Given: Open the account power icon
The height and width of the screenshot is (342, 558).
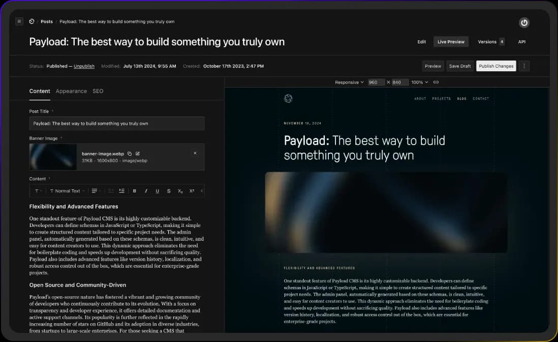Looking at the screenshot, I should pyautogui.click(x=524, y=23).
